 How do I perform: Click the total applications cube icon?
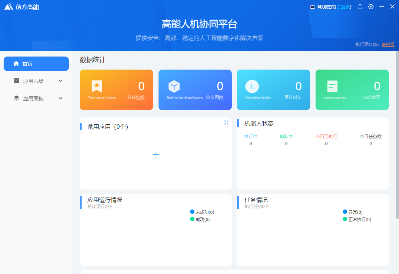[174, 86]
